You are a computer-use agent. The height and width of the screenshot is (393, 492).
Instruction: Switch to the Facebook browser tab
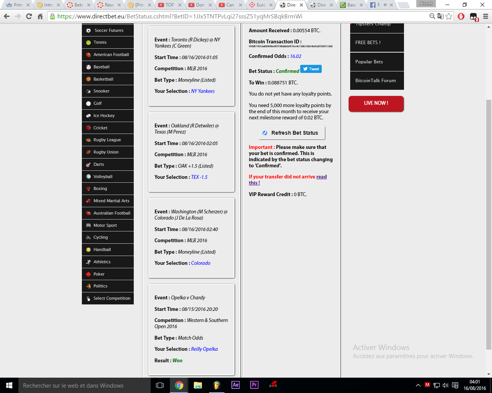pyautogui.click(x=382, y=5)
